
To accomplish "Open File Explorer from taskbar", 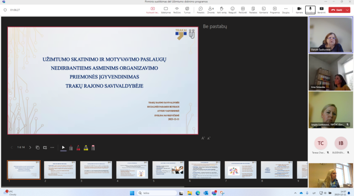I will (x=190, y=193).
